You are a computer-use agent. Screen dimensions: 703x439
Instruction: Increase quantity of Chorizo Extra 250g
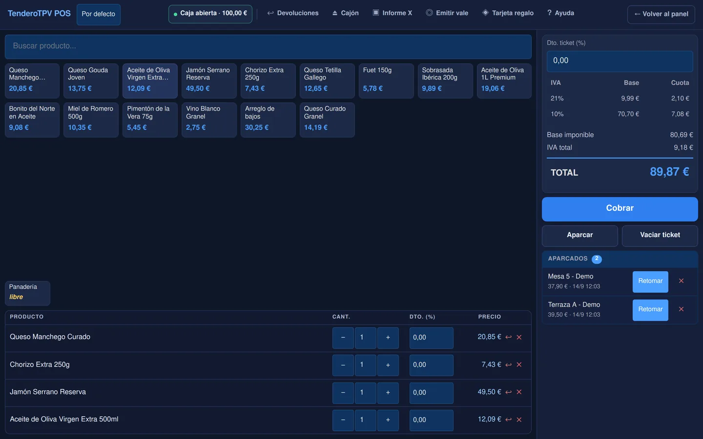388,365
